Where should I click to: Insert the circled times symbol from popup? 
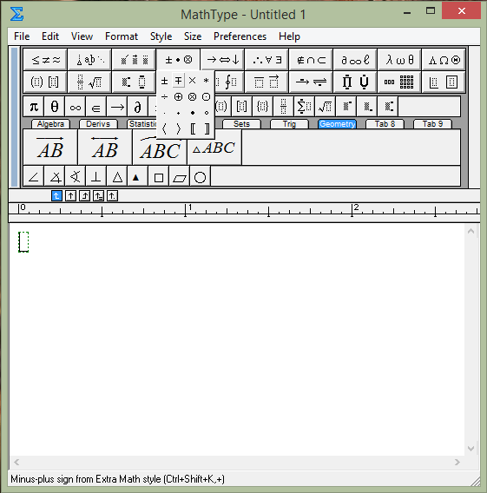pos(192,97)
